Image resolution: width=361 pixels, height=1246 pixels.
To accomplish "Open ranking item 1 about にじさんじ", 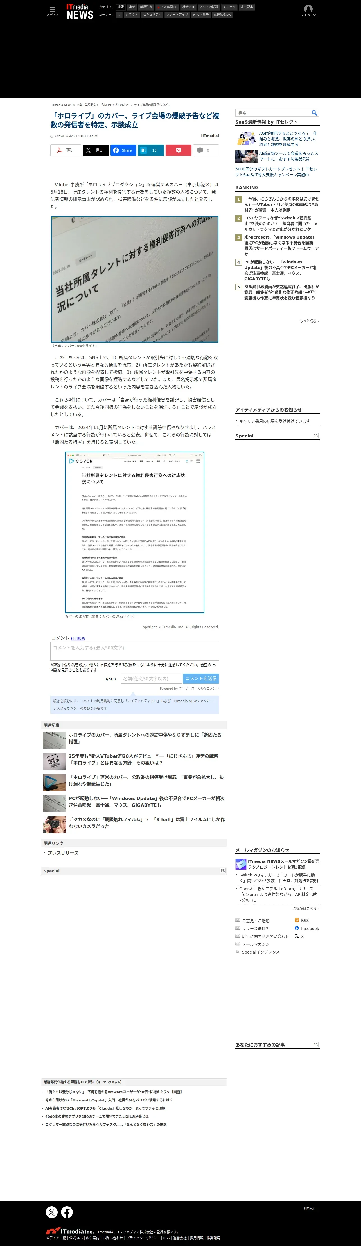I will (281, 205).
